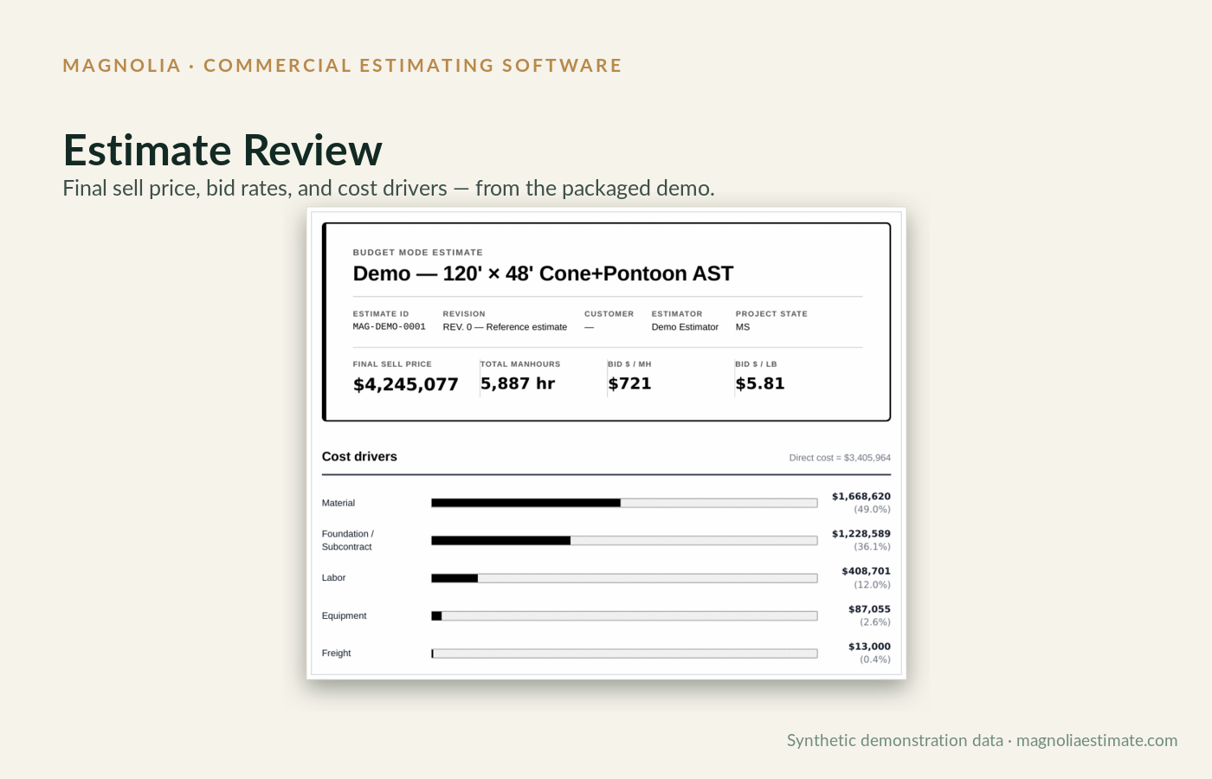This screenshot has height=779, width=1212.
Task: Select the Foundation / Subcontract cost bar
Action: (624, 540)
